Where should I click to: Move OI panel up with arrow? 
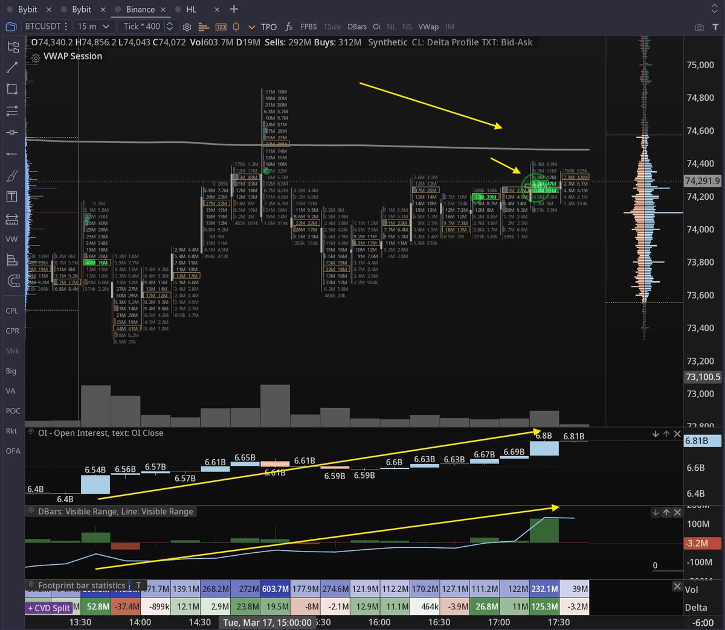666,434
